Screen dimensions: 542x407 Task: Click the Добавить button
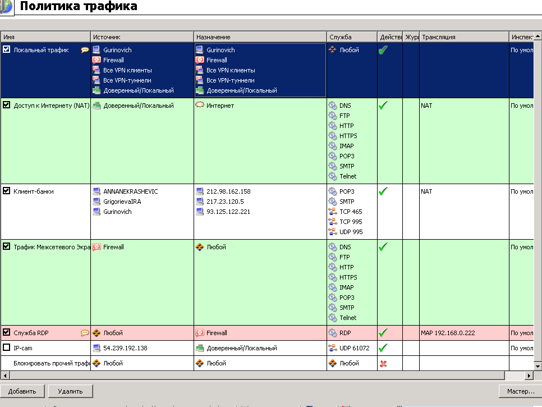22,391
